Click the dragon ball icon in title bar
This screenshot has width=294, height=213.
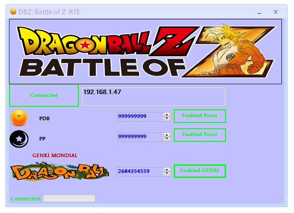click(13, 12)
